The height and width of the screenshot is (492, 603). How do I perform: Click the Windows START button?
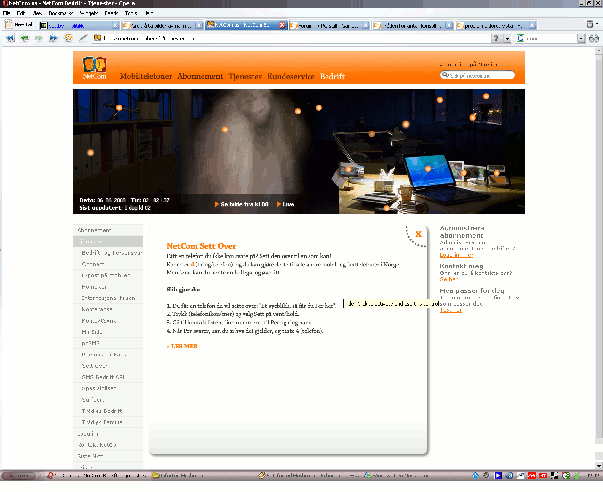pos(19,476)
